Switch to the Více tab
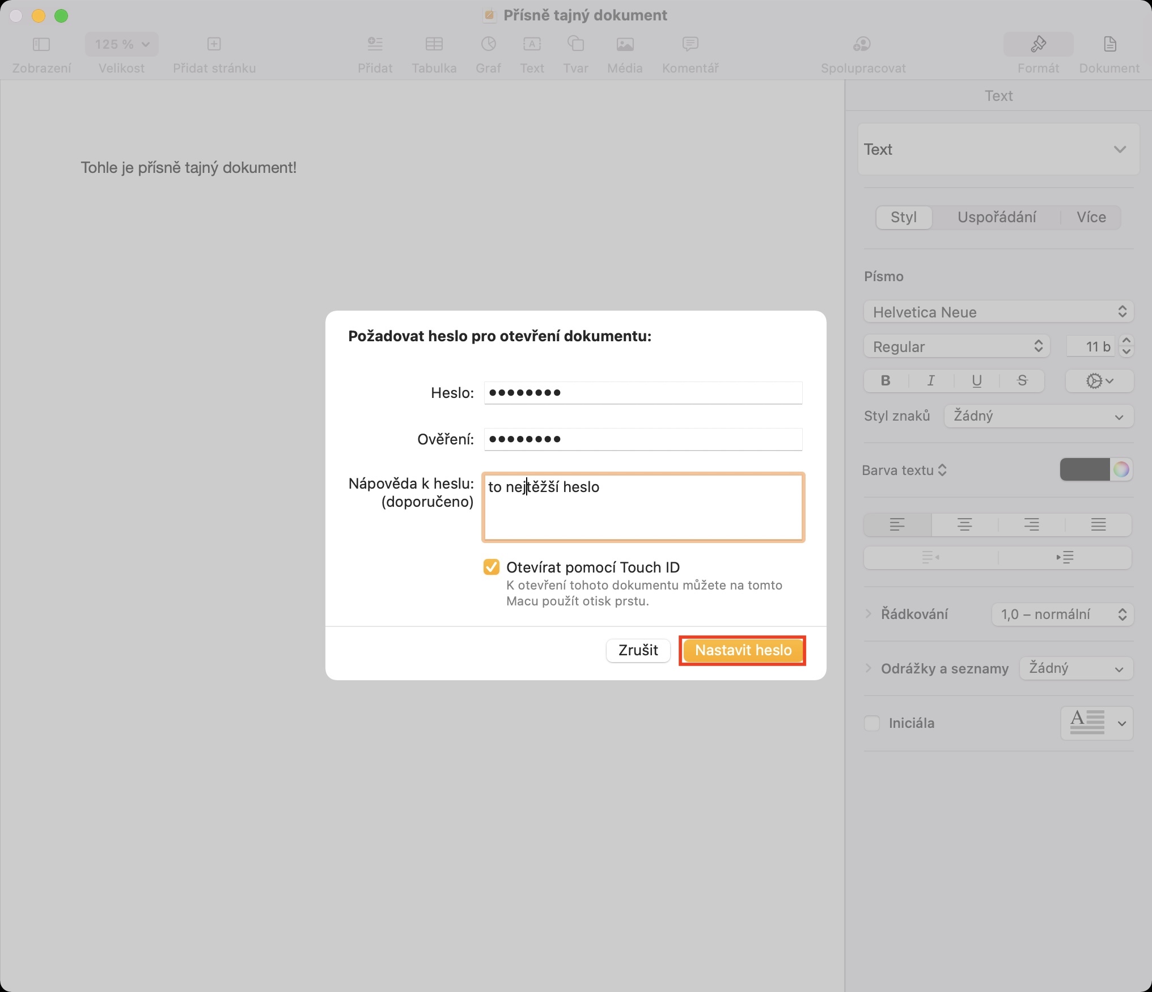The image size is (1152, 992). (1091, 217)
